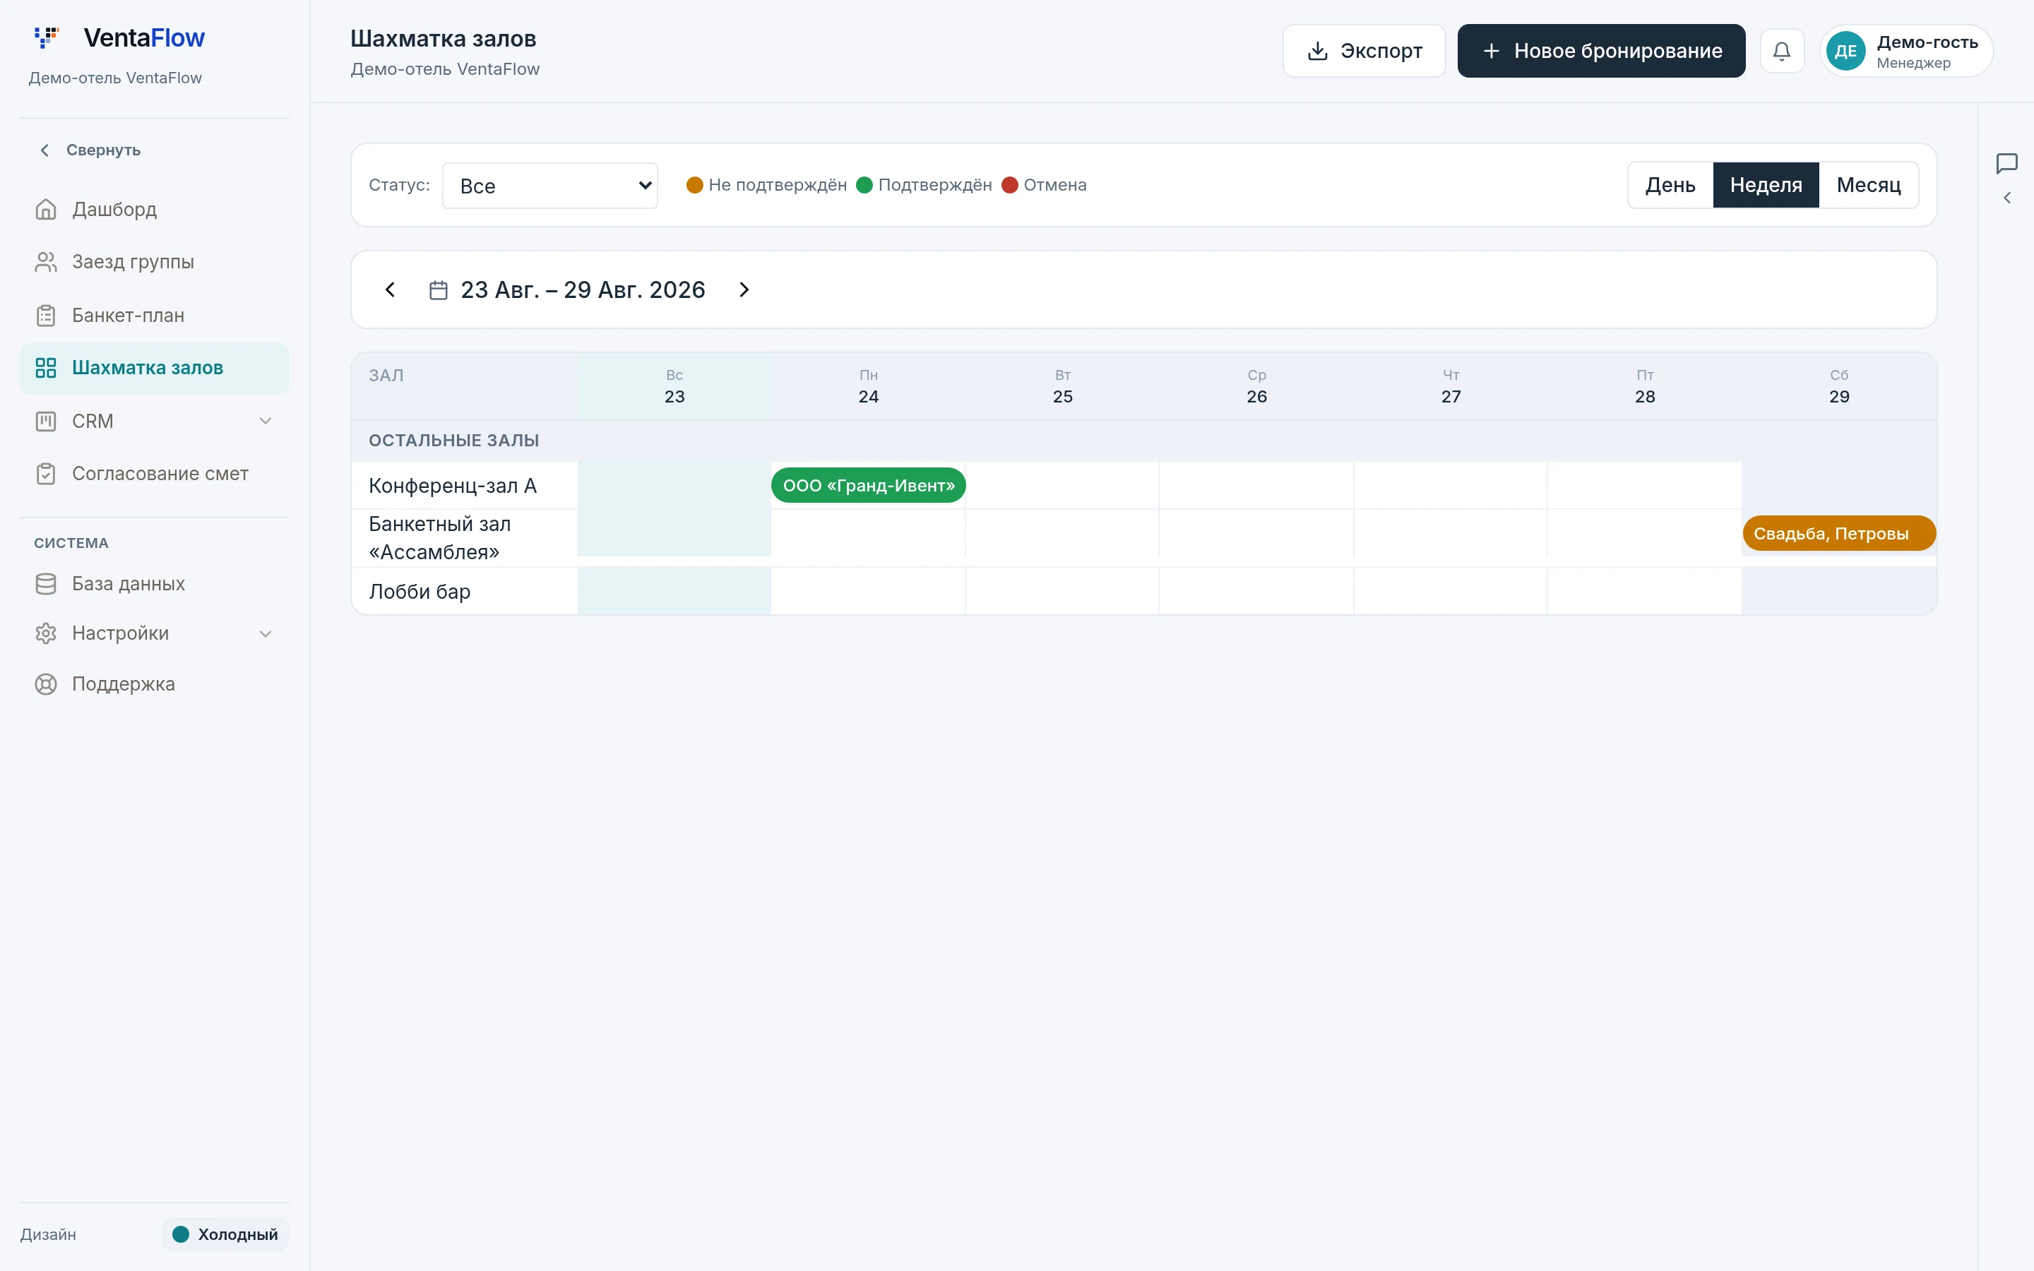Click the Согласование смет check icon
The height and width of the screenshot is (1271, 2034).
coord(45,474)
